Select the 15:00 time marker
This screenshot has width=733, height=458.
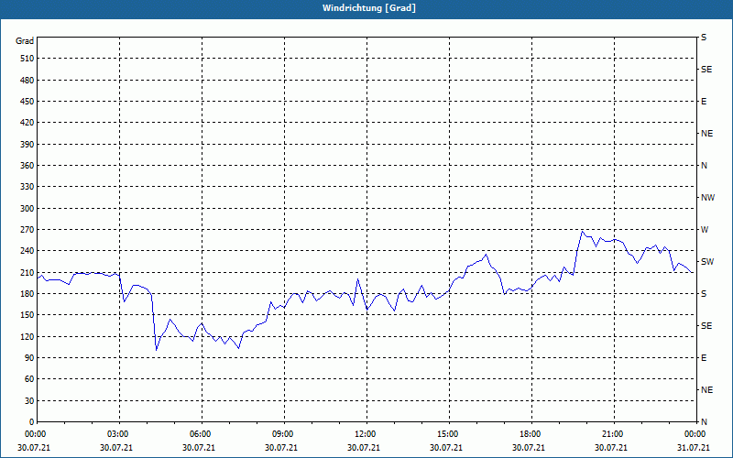(x=448, y=434)
